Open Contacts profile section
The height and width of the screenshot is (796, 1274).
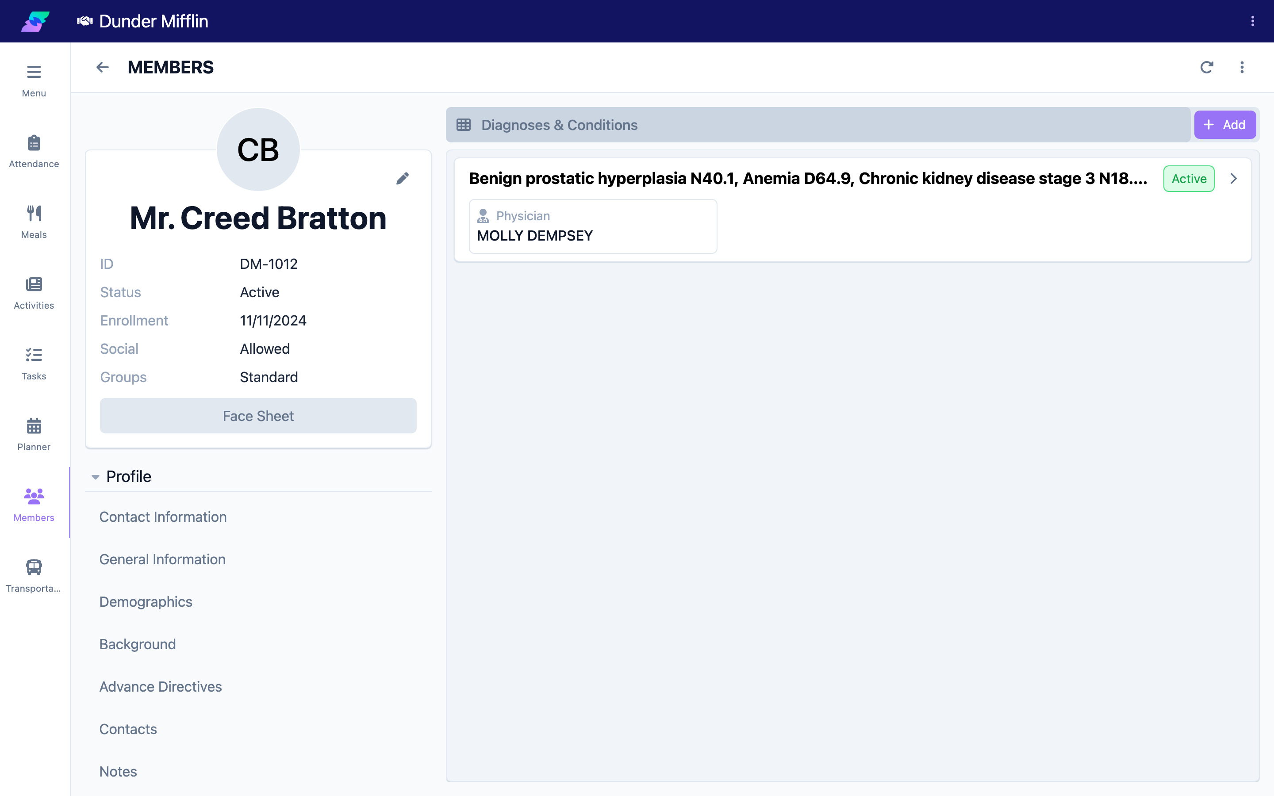(128, 729)
